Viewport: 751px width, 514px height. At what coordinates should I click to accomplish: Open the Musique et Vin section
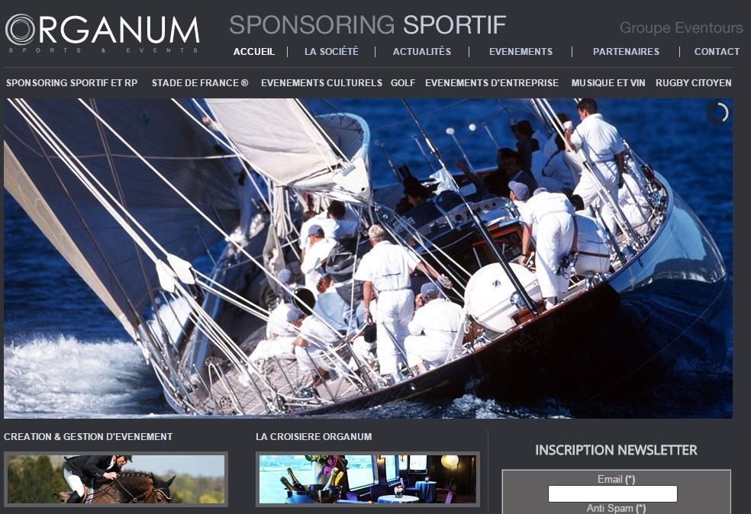[x=608, y=83]
